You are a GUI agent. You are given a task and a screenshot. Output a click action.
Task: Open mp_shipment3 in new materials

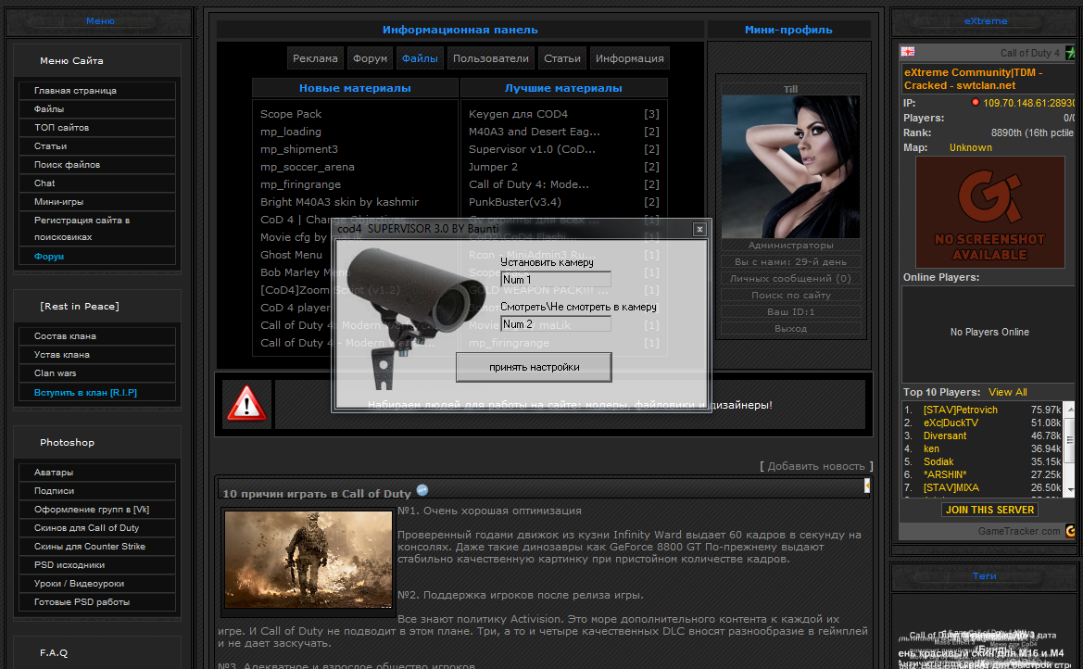(x=299, y=149)
